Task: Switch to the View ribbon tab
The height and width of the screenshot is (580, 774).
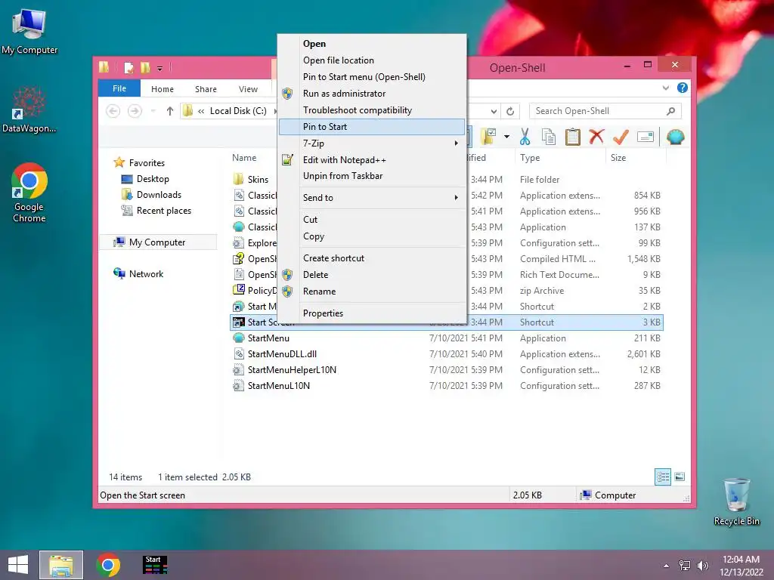Action: 248,89
